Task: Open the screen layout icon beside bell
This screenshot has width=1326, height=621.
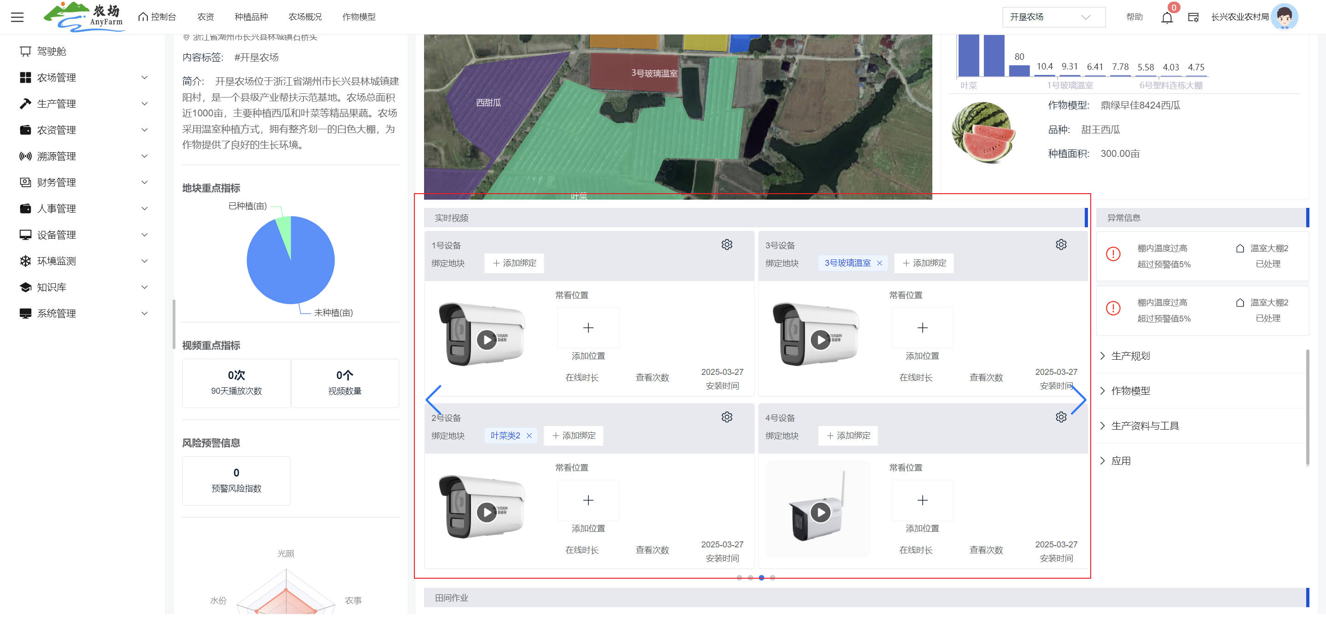Action: 1192,17
